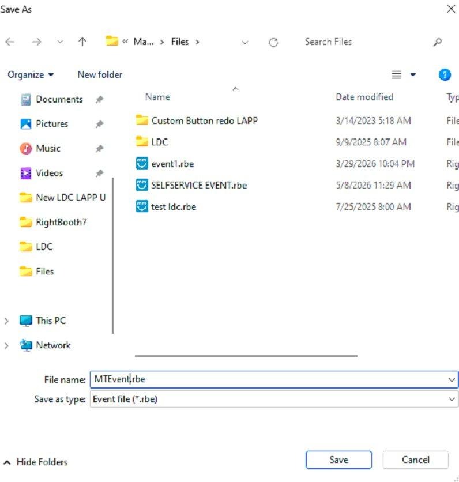
Task: Expand the This PC tree node
Action: point(6,321)
